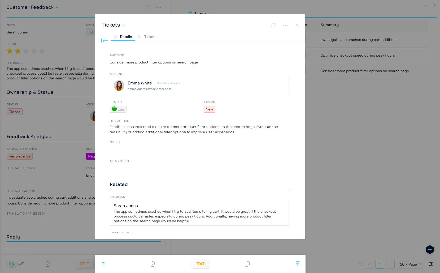The image size is (440, 273).
Task: Click the diagonal expand arrow in modal footer
Action: pyautogui.click(x=103, y=264)
